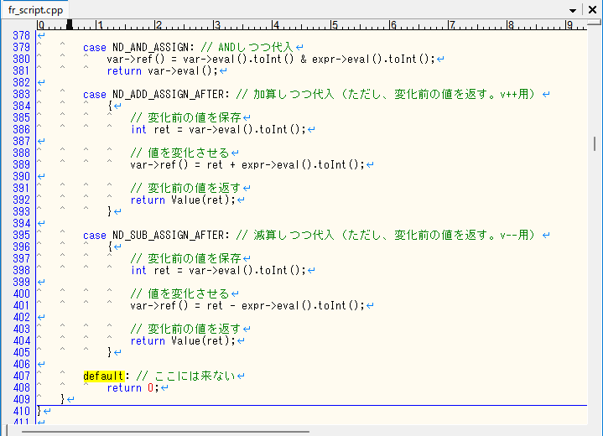Image resolution: width=603 pixels, height=436 pixels.
Task: Click the closing brace on line 410
Action: tap(39, 411)
